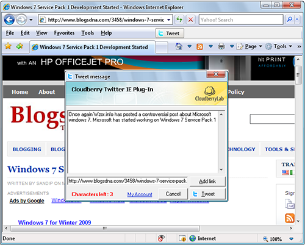Open the BLOGGING category tab

(27, 149)
